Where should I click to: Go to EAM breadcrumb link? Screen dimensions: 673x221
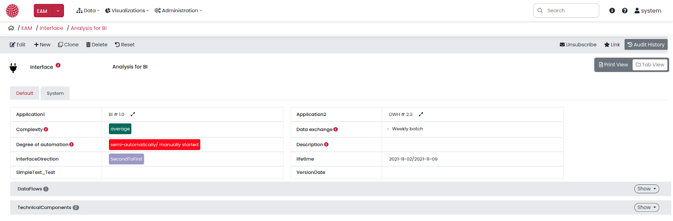click(x=27, y=28)
